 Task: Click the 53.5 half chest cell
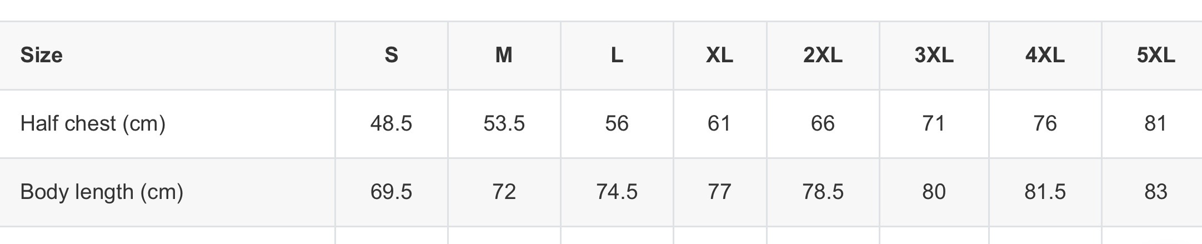(504, 123)
